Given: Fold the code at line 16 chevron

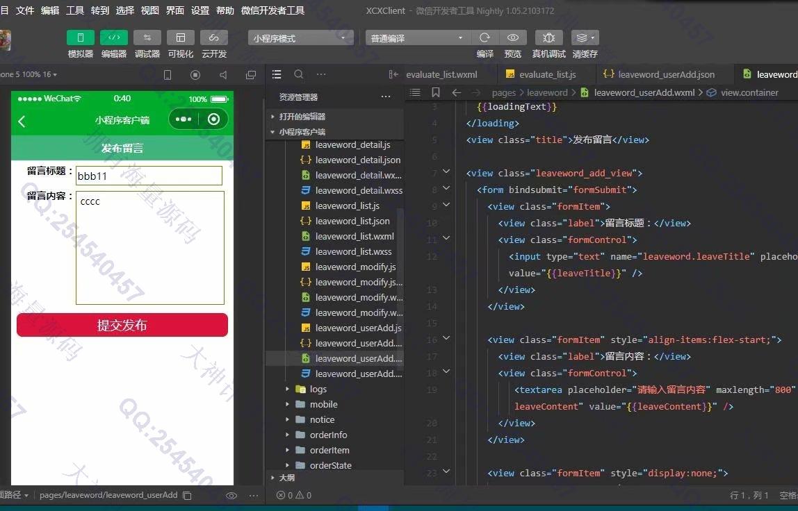Looking at the screenshot, I should click(x=446, y=338).
